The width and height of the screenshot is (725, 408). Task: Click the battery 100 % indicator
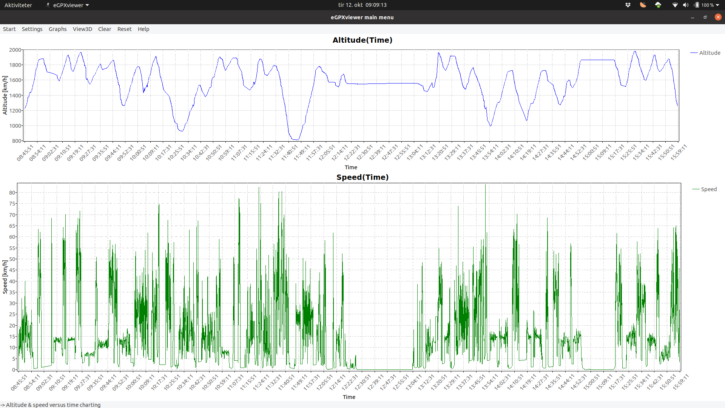pos(704,5)
